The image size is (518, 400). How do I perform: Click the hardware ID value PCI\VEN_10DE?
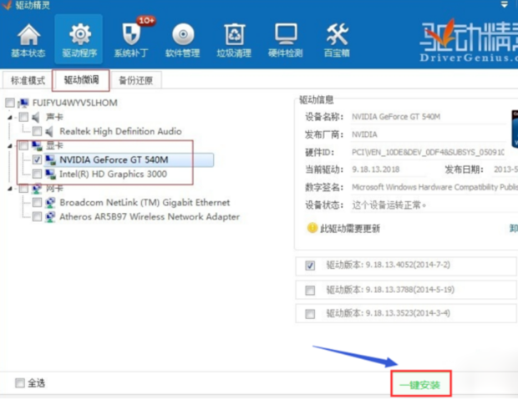point(428,153)
